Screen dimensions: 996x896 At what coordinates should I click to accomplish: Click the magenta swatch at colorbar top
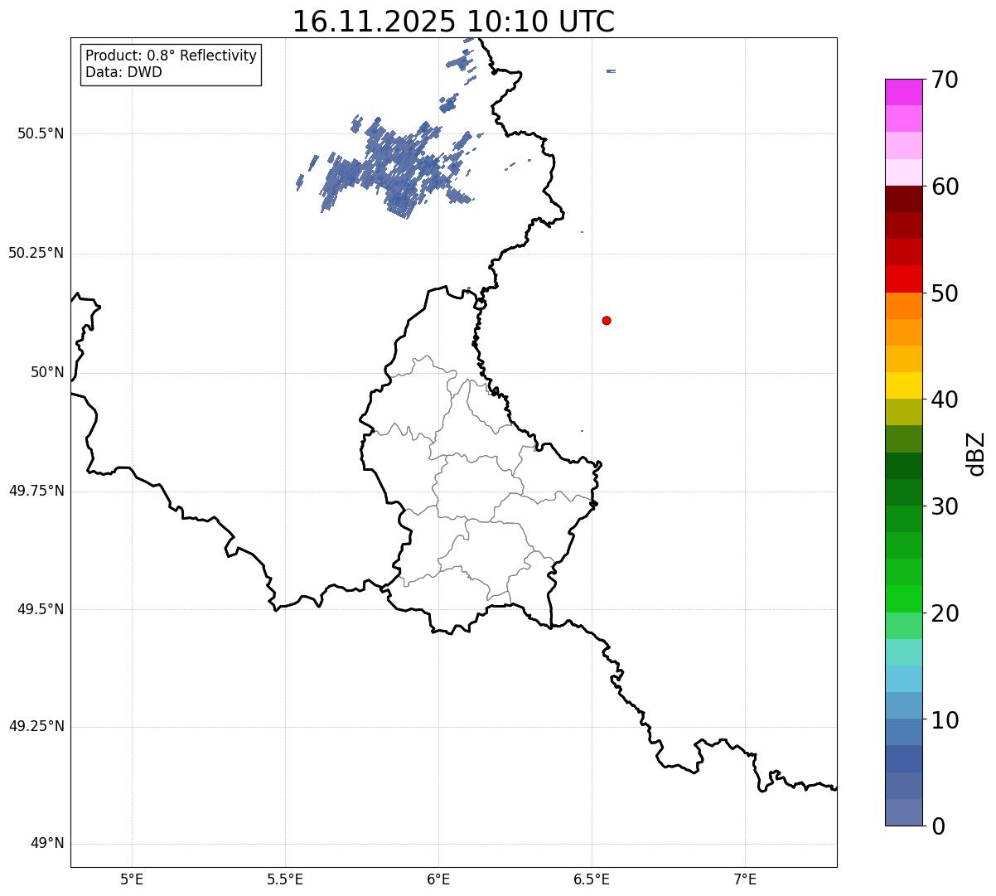pyautogui.click(x=903, y=92)
